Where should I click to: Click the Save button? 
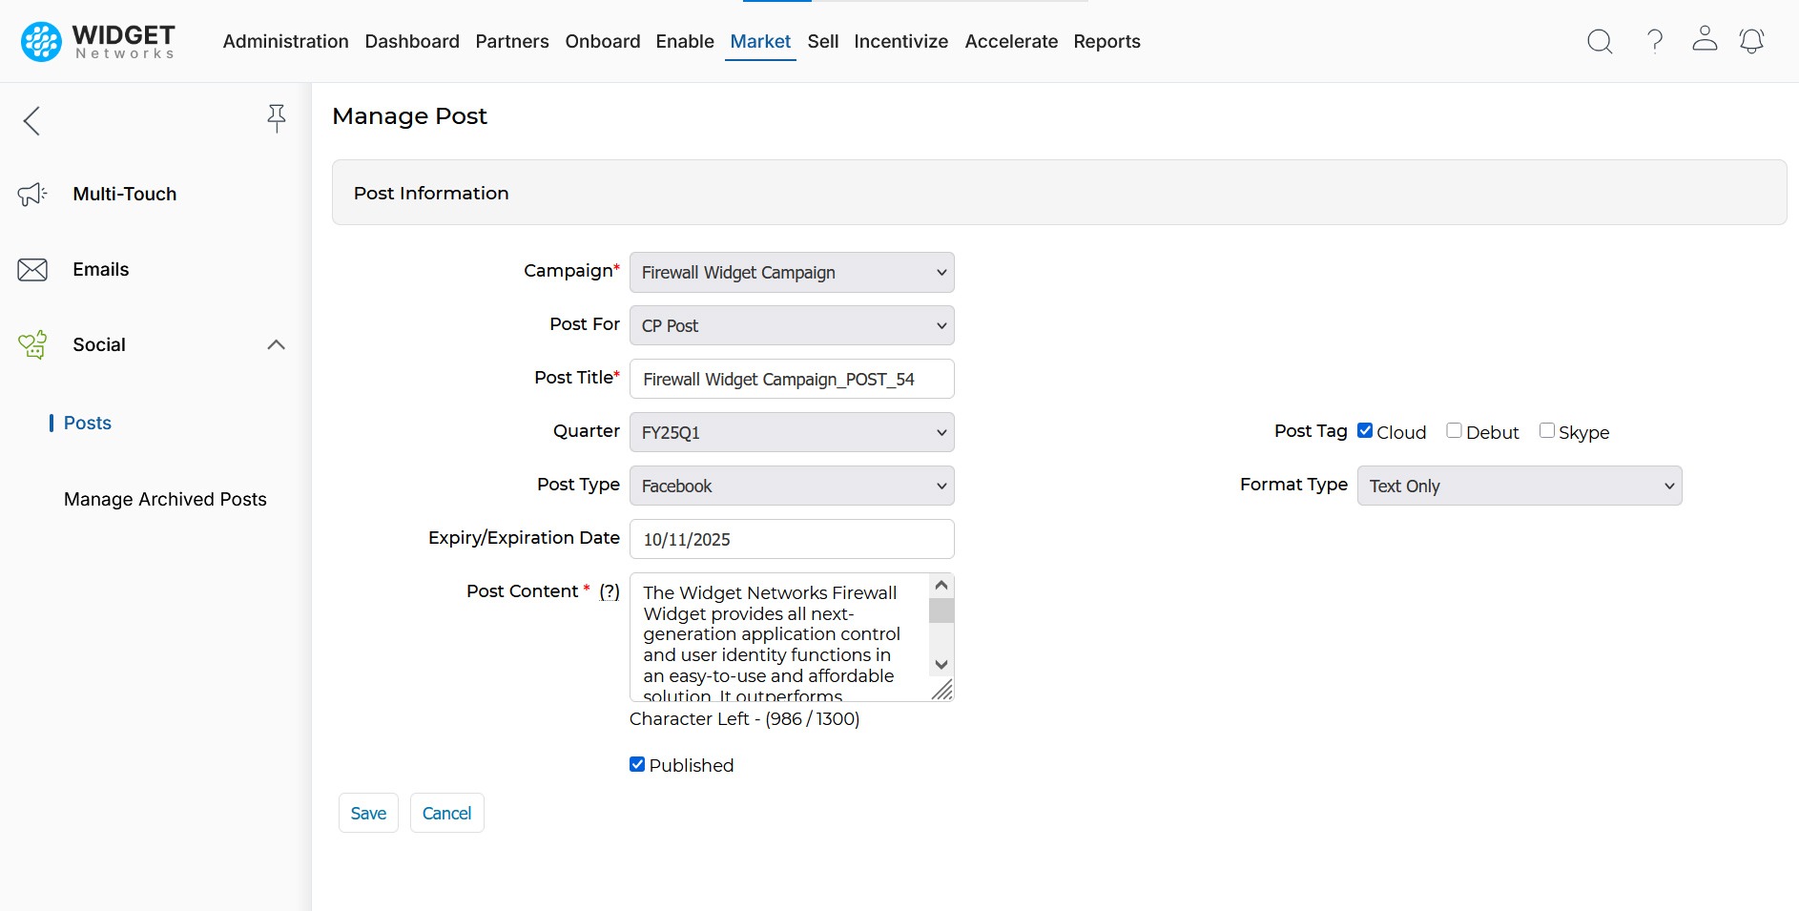tap(368, 813)
